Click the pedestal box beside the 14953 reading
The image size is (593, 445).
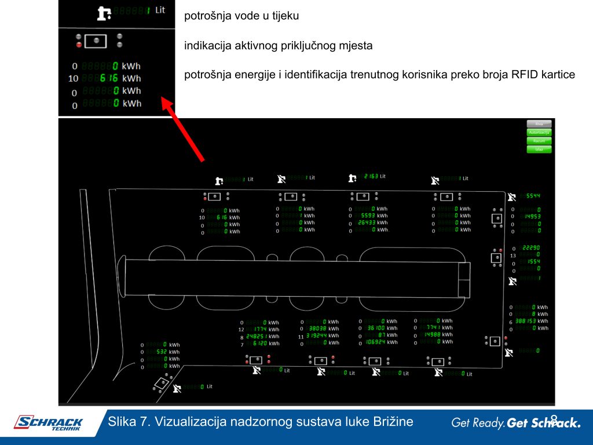tap(497, 218)
